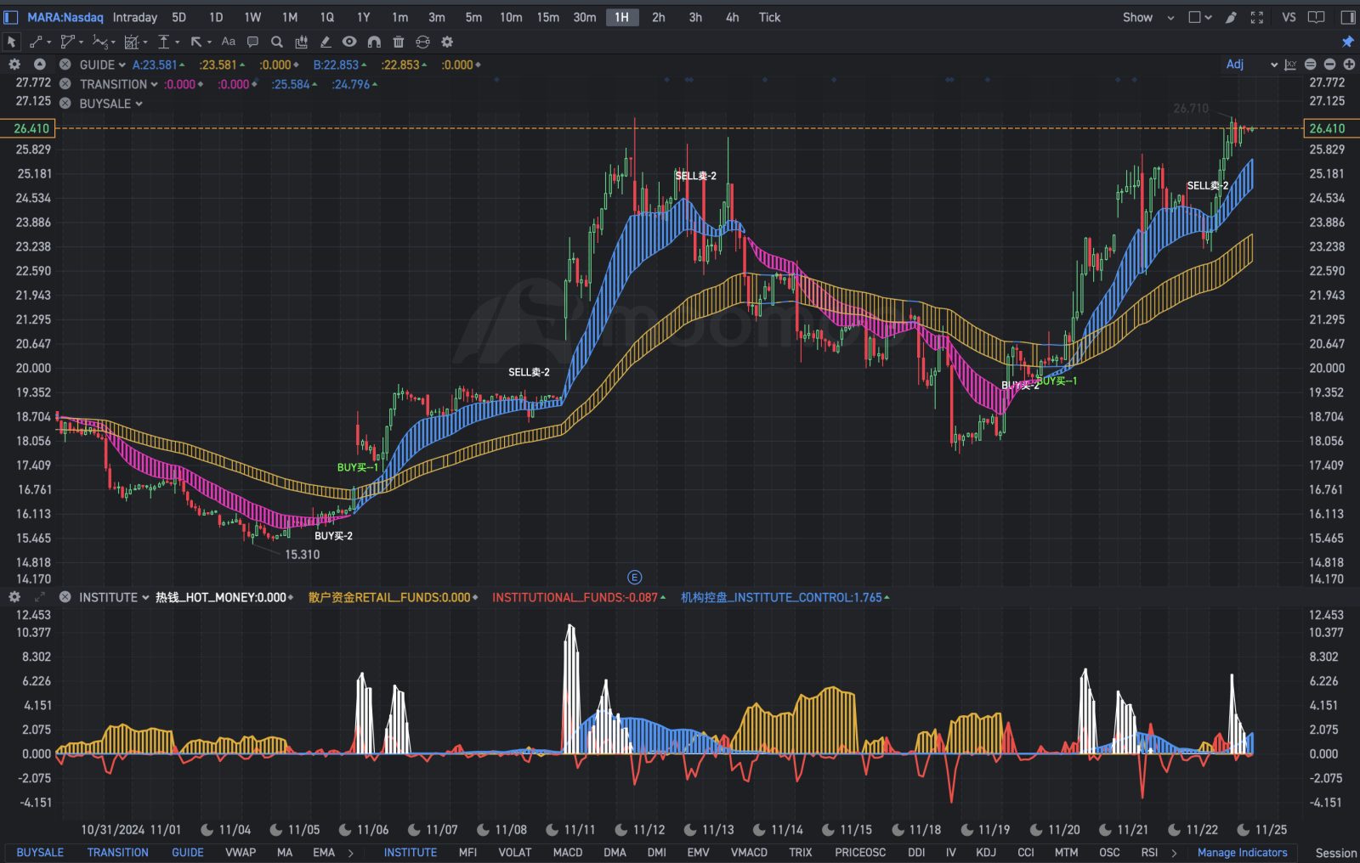Select the wave pattern drawing tool
Viewport: 1360px width, 863px height.
pos(100,42)
